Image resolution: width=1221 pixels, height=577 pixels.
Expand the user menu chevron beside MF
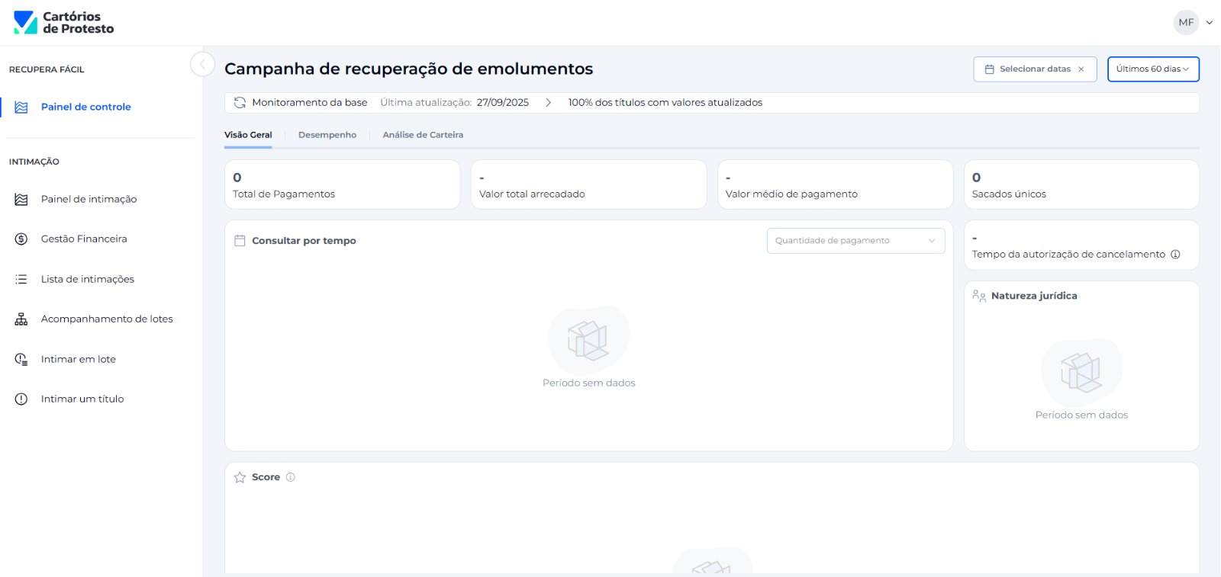pos(1210,23)
